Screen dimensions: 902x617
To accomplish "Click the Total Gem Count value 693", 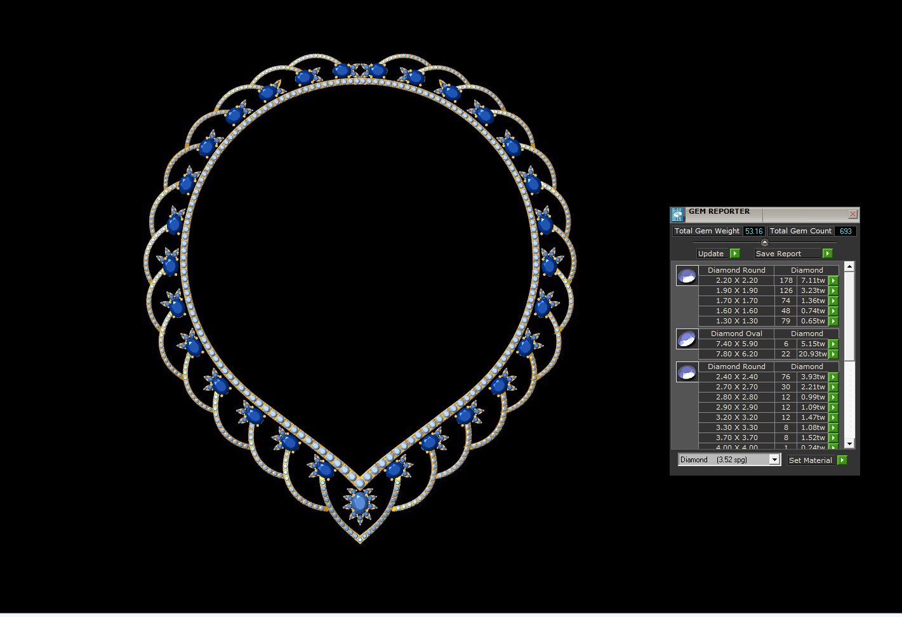I will click(x=846, y=231).
